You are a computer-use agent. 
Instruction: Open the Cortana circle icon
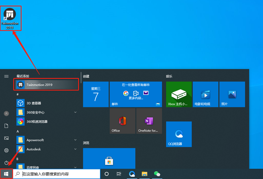107,174
